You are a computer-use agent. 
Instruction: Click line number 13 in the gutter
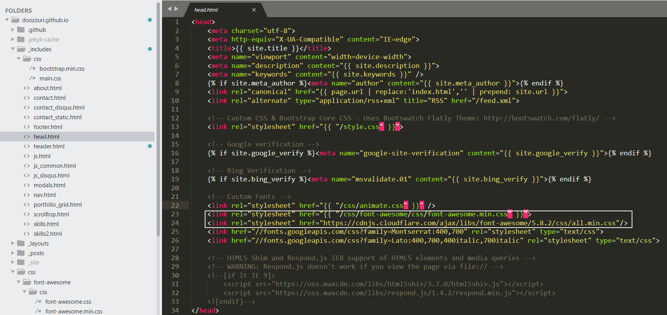(x=175, y=127)
